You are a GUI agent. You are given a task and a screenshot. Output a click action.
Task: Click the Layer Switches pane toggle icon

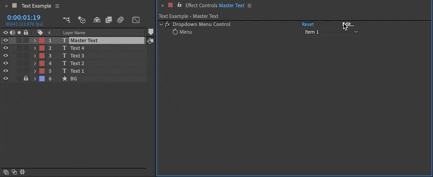[x=6, y=172]
